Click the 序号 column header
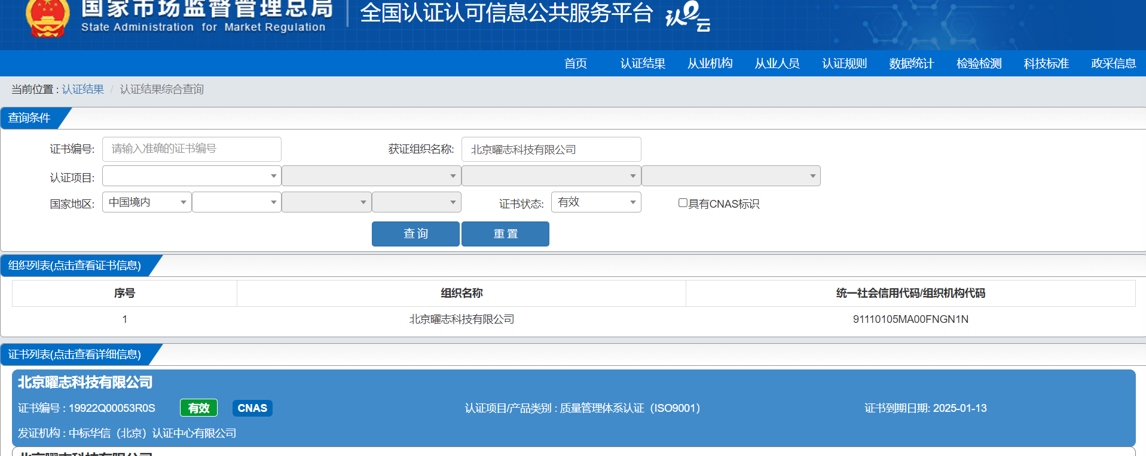1146x456 pixels. coord(124,293)
